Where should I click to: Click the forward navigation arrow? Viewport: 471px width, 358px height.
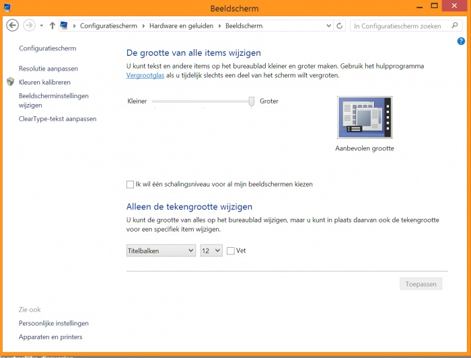point(29,26)
